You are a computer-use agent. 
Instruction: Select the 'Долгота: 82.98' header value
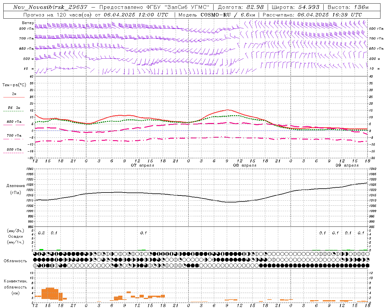coord(241,7)
